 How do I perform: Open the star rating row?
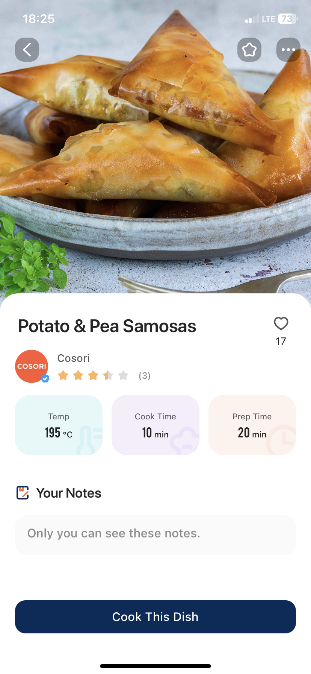pos(93,375)
